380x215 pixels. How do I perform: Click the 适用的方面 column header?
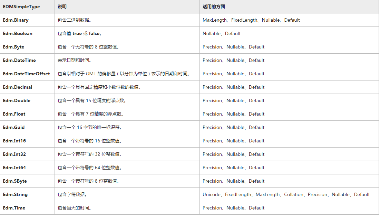coord(214,7)
